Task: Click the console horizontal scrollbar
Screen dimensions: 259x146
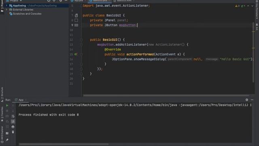Action: [x=64, y=144]
